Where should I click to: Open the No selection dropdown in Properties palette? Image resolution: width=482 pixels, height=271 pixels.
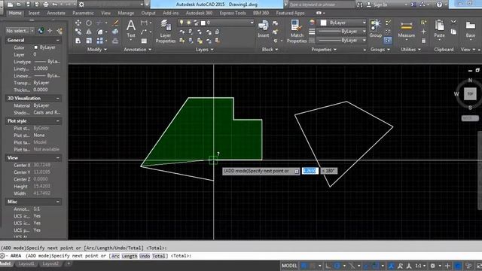click(20, 31)
